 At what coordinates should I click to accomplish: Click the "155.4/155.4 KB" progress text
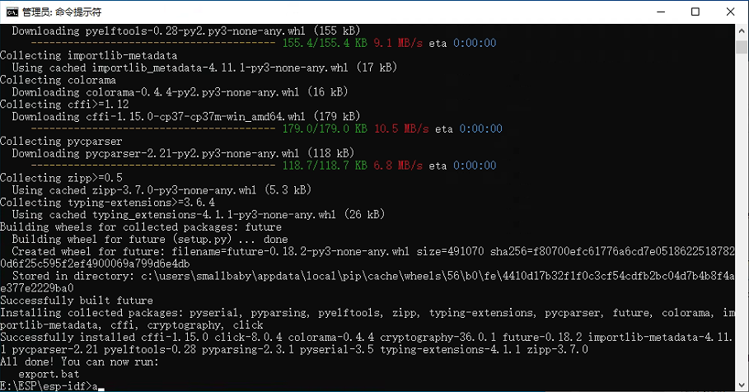(x=325, y=43)
